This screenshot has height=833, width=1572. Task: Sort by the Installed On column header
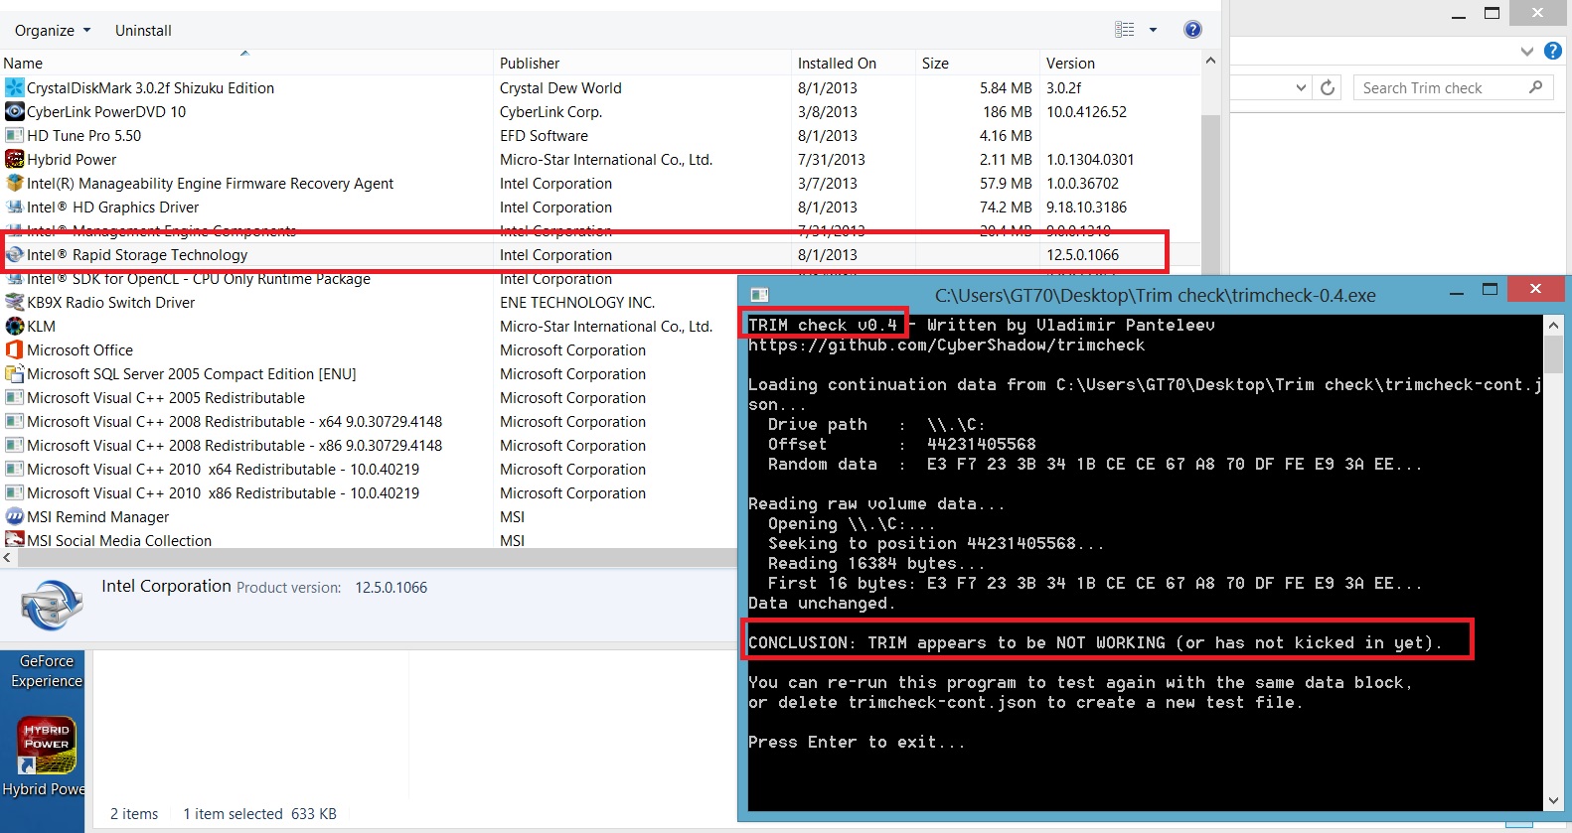tap(837, 64)
